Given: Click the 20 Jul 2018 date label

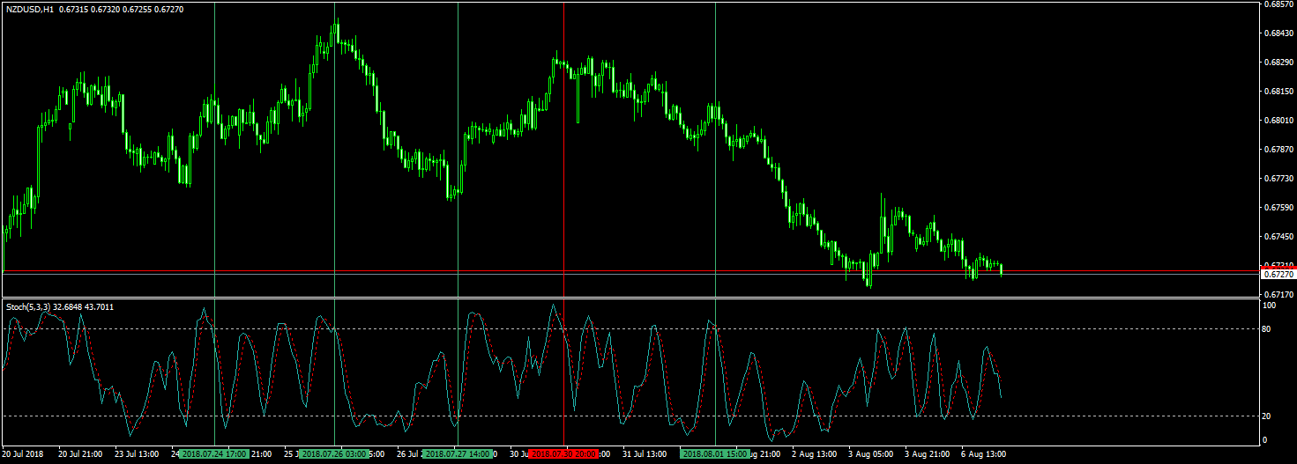Looking at the screenshot, I should point(24,454).
